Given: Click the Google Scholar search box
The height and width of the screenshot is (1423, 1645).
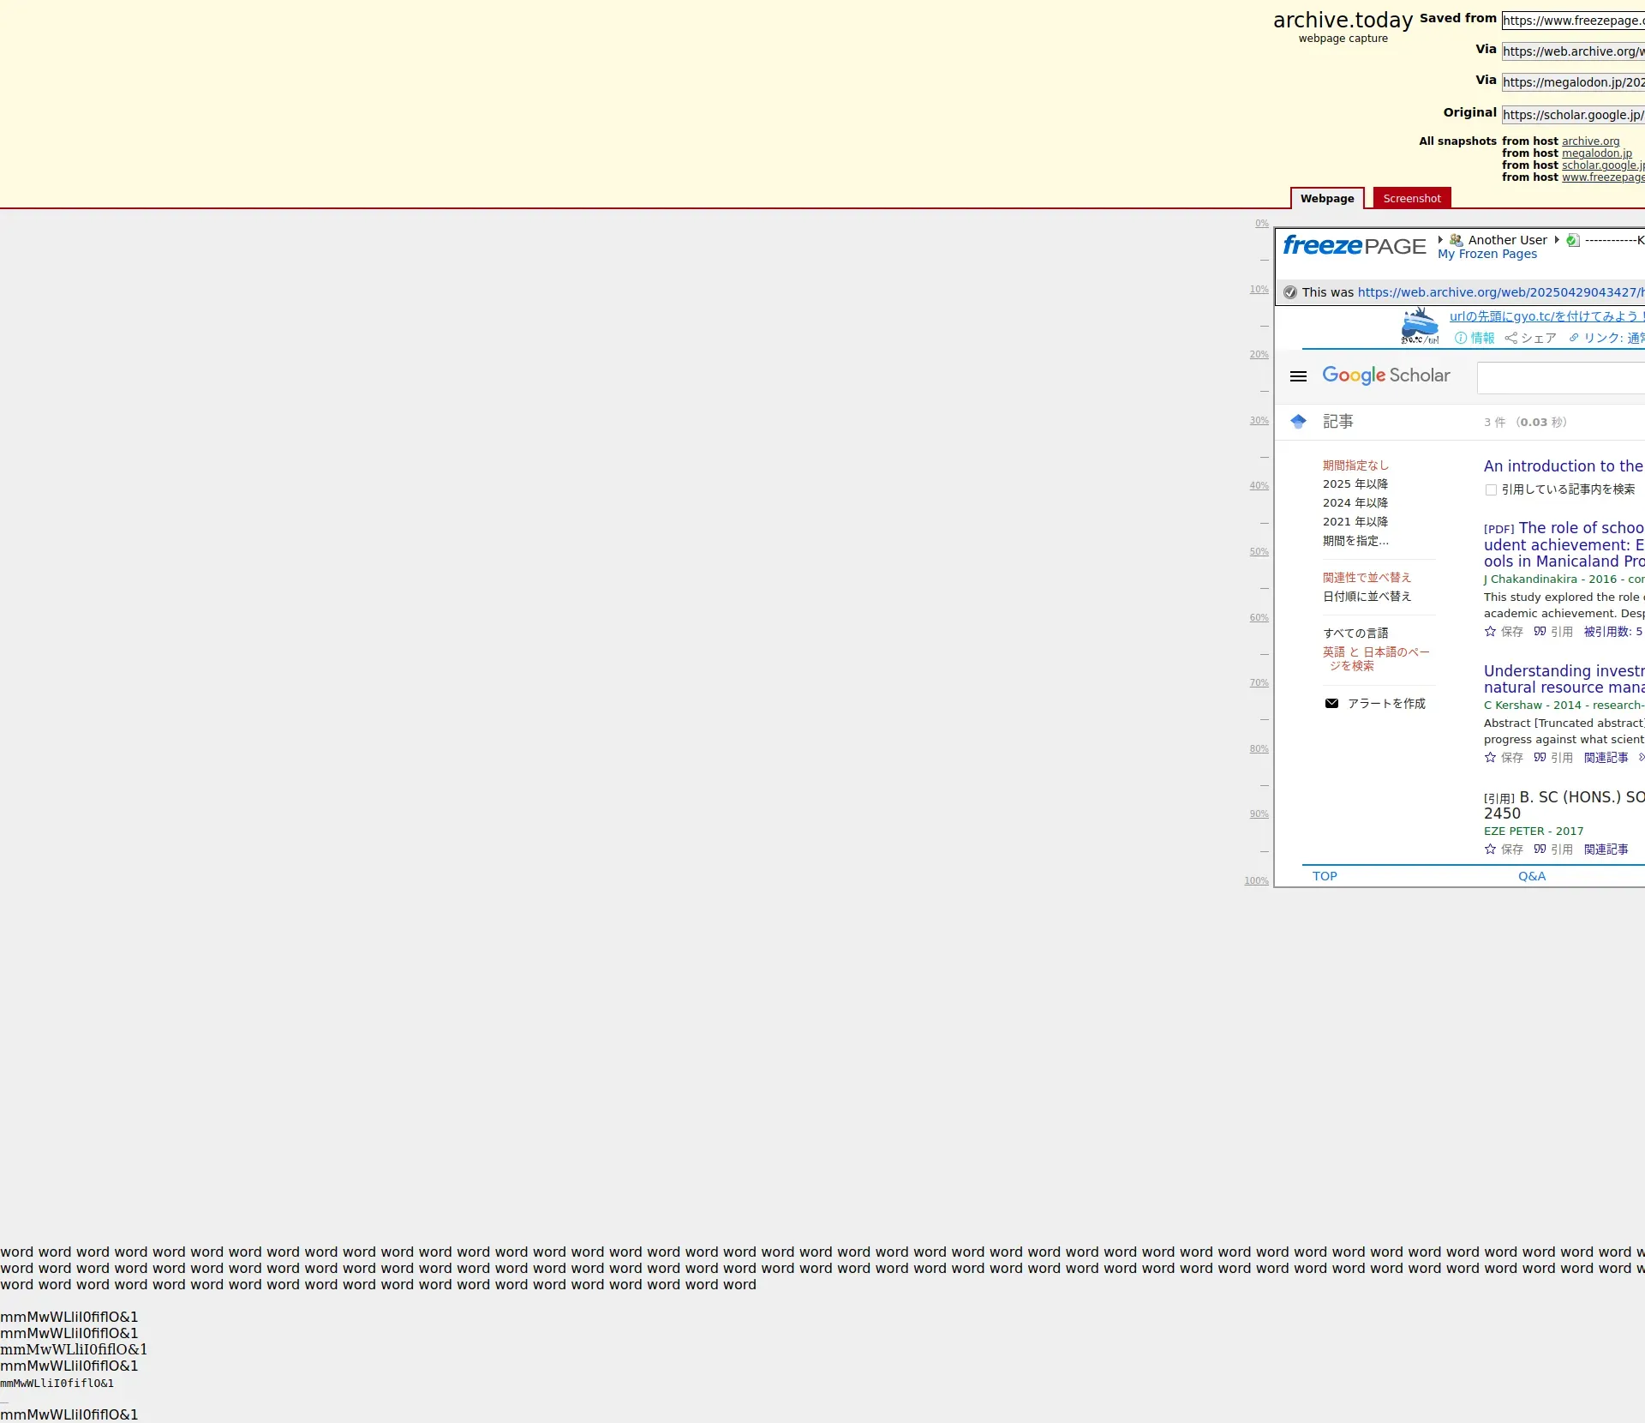Looking at the screenshot, I should (1559, 378).
